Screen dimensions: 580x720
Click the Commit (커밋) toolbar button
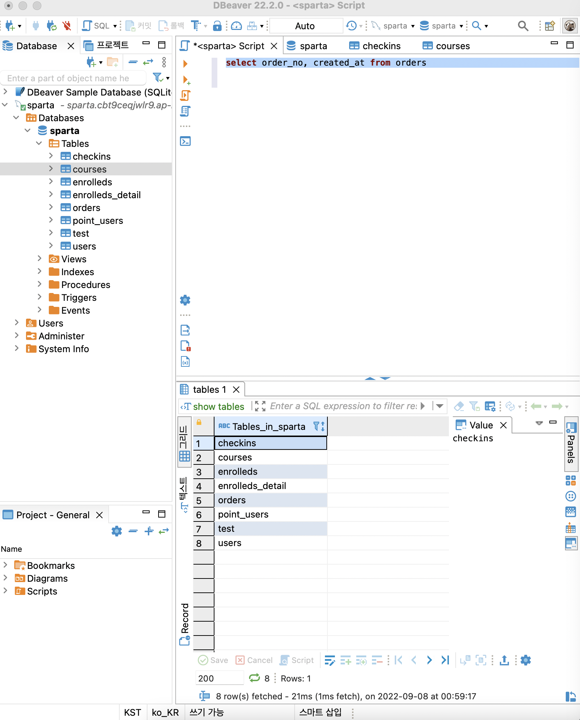point(139,26)
